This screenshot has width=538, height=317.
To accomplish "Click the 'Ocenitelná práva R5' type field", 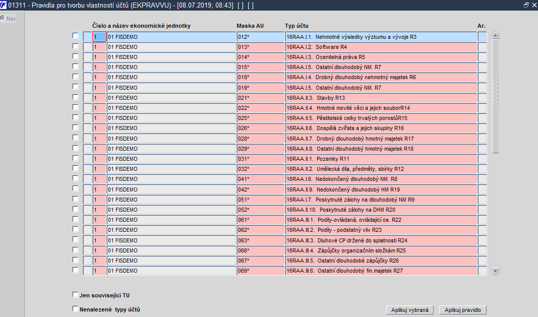I will tap(381, 57).
